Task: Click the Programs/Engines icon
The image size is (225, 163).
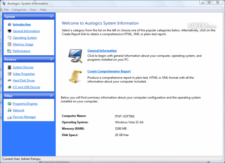Action: click(9, 104)
